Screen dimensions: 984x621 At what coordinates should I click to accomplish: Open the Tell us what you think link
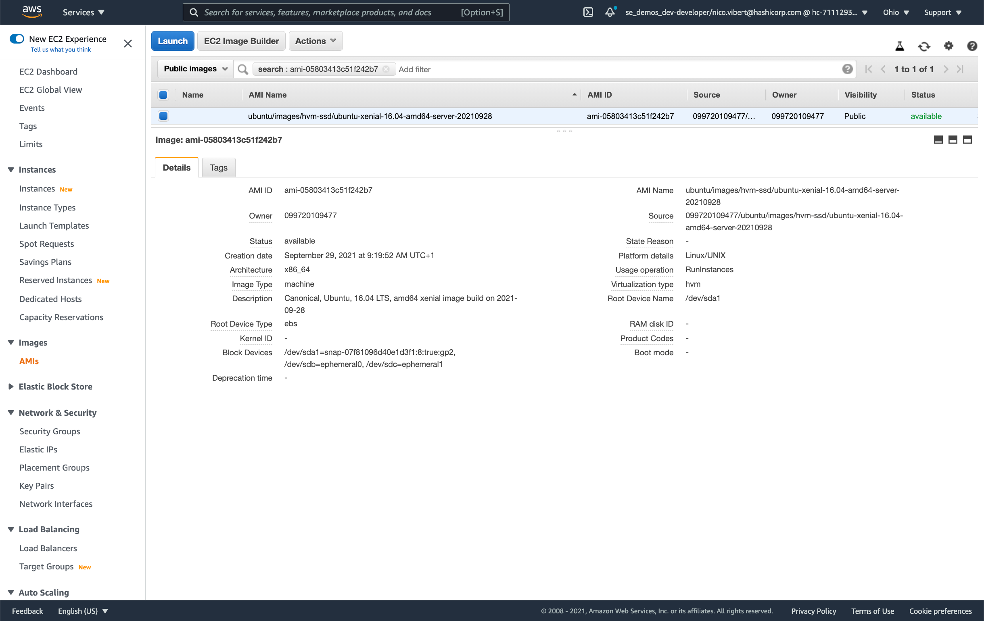click(x=61, y=50)
